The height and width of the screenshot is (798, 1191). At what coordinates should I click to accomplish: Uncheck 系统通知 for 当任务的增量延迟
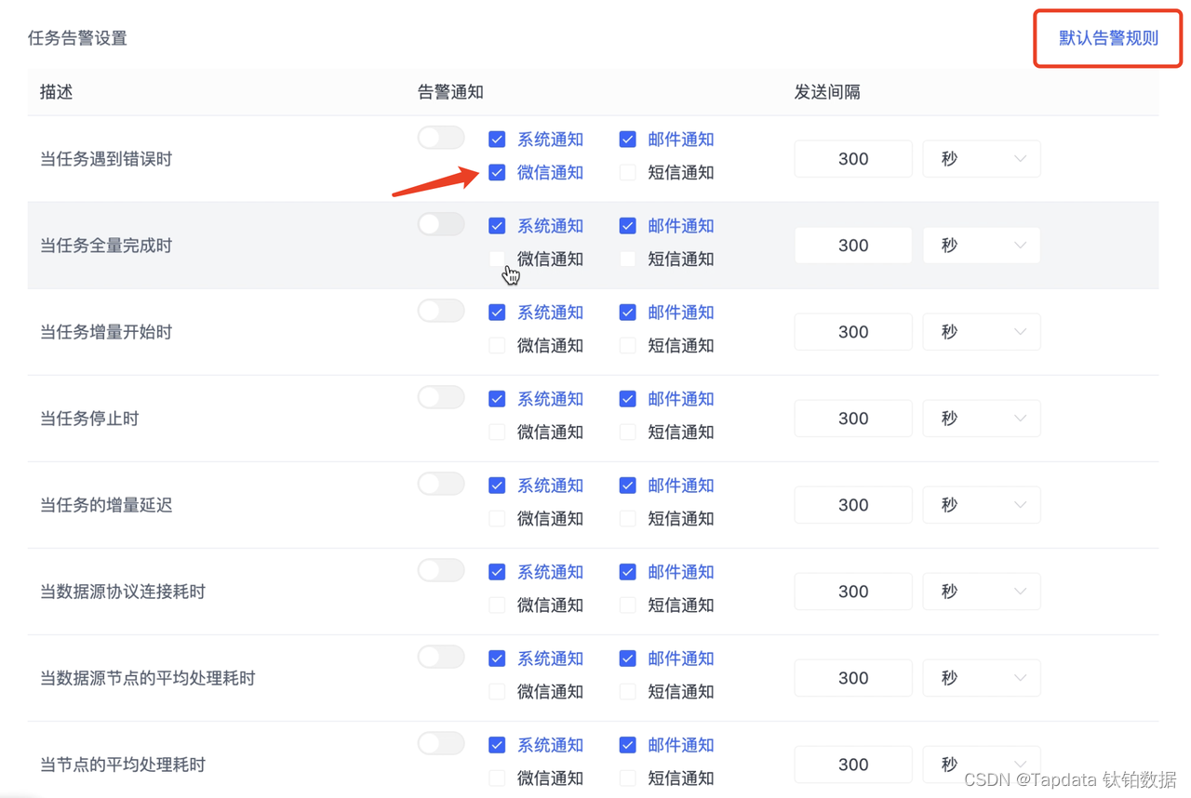click(497, 485)
